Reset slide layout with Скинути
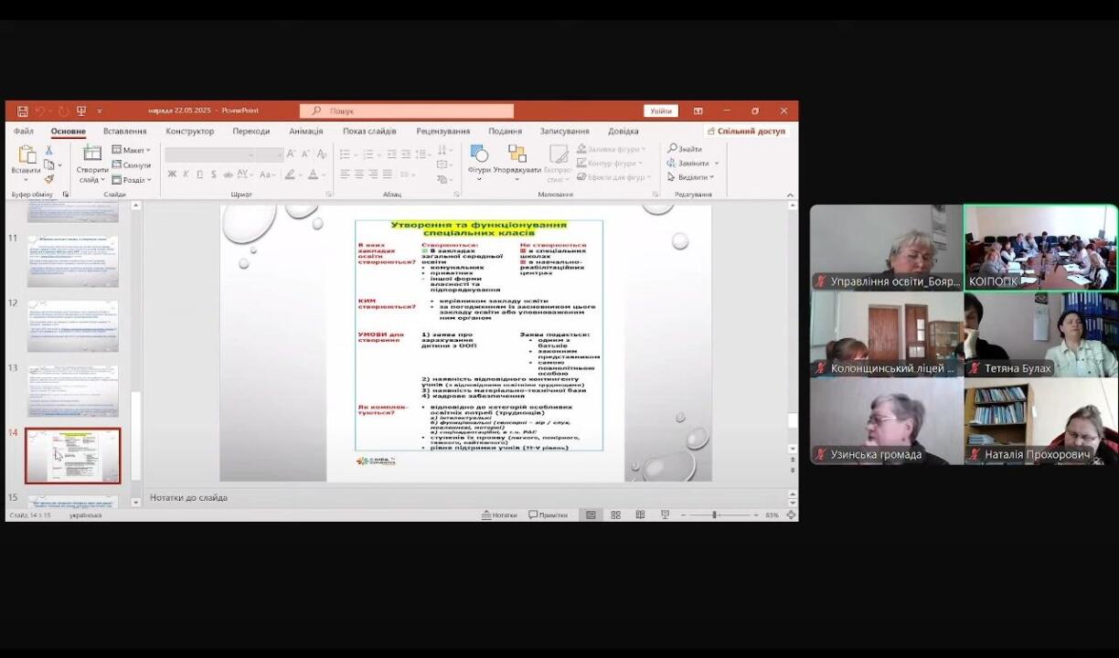1119x658 pixels. [132, 165]
